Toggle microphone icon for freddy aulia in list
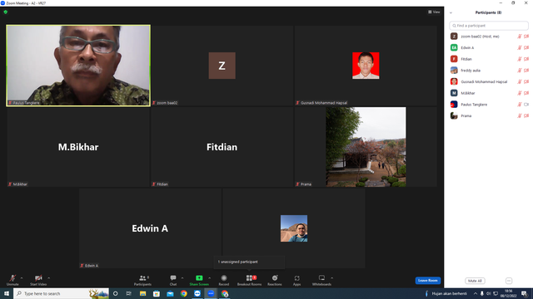533x299 pixels. click(x=520, y=71)
